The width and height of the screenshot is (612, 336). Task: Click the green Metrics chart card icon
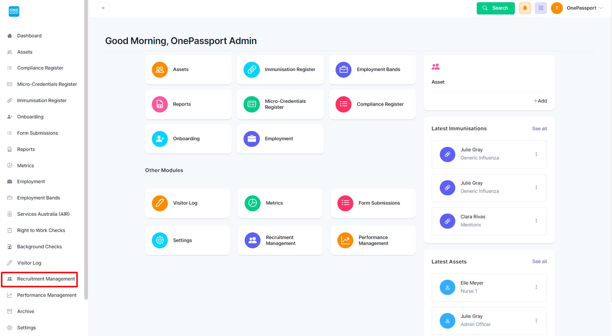pyautogui.click(x=252, y=203)
